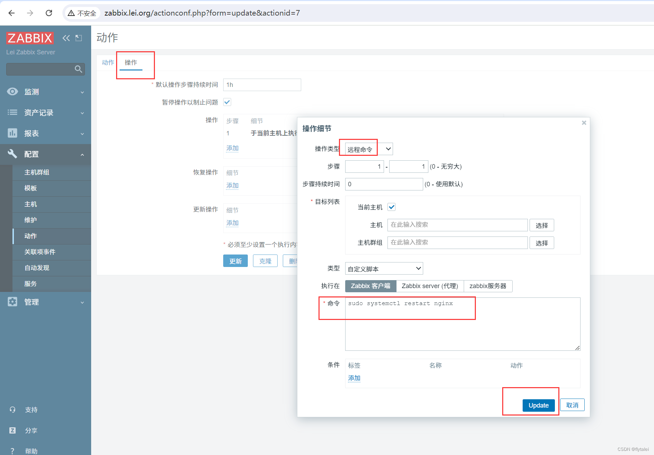Close the 操作细节 dialog with X

click(x=584, y=123)
